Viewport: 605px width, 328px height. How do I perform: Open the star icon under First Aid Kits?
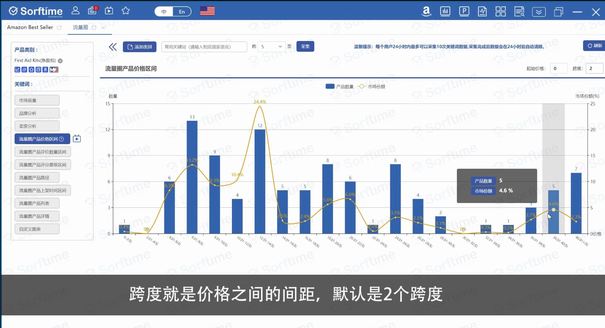[x=31, y=70]
